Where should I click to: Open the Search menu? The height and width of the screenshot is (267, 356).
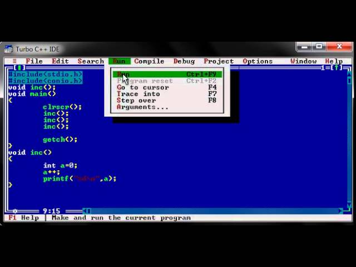point(91,61)
